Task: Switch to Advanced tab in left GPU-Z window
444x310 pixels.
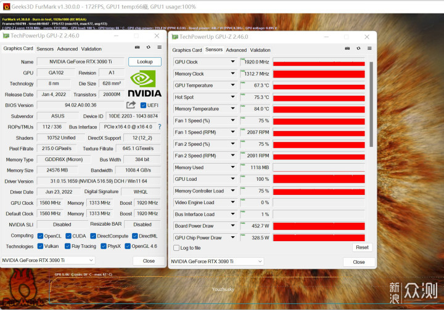Action: pyautogui.click(x=67, y=49)
